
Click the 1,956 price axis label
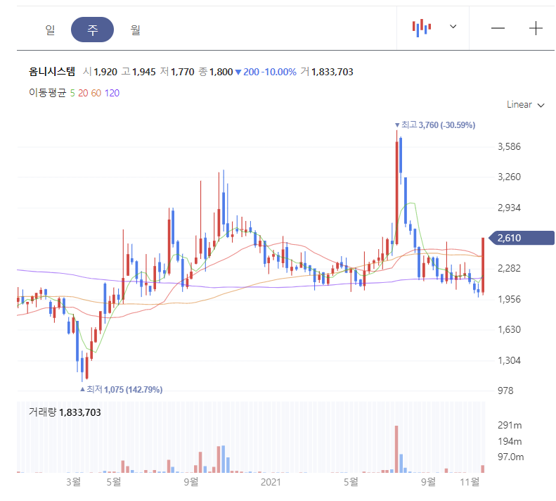pyautogui.click(x=509, y=299)
